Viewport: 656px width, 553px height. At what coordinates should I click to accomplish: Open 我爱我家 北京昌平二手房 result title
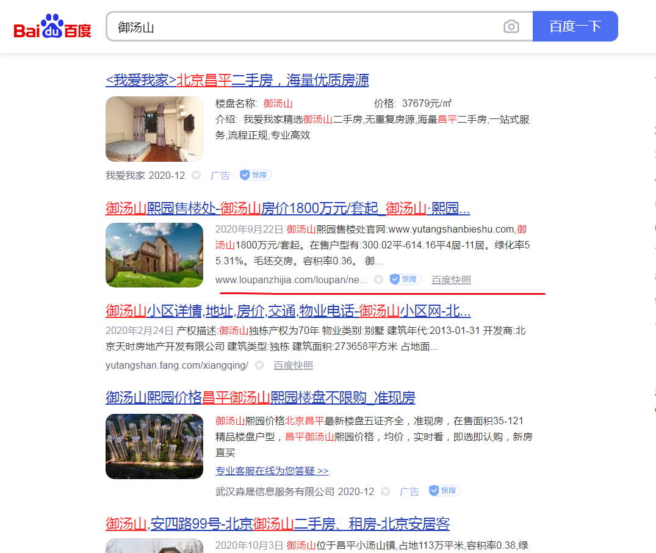pos(237,80)
